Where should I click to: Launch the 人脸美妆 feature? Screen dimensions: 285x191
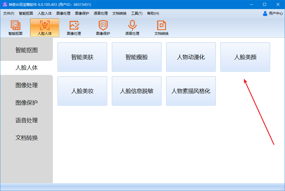pyautogui.click(x=82, y=91)
